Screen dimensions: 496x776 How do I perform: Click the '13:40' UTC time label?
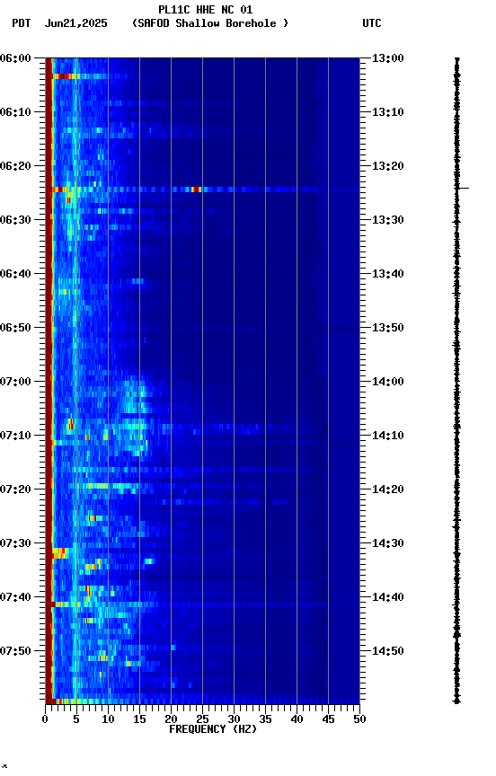click(388, 274)
